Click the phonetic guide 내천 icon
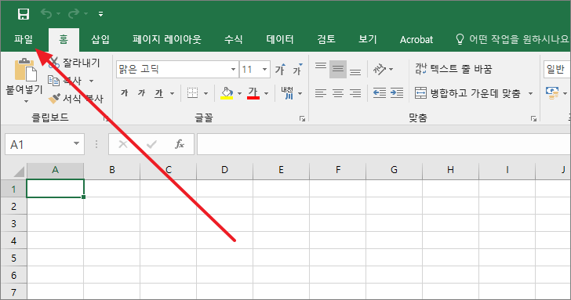The height and width of the screenshot is (300, 571). tap(287, 93)
